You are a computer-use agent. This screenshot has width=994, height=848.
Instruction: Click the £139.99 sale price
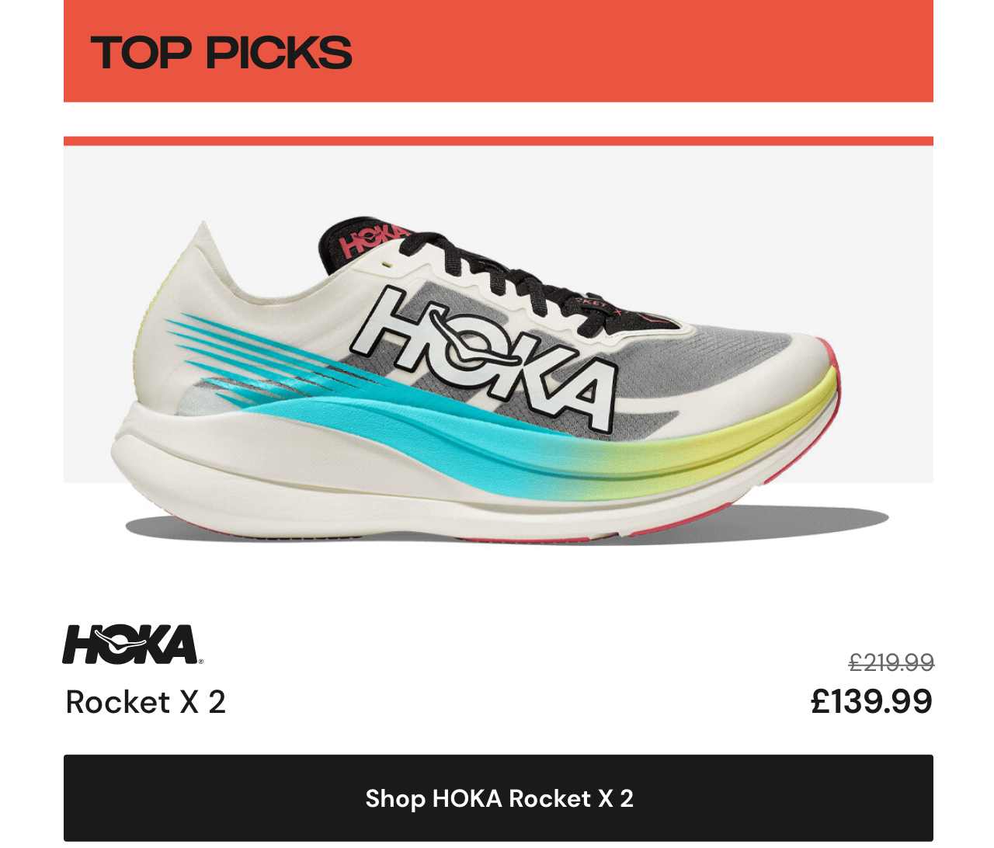click(x=871, y=701)
